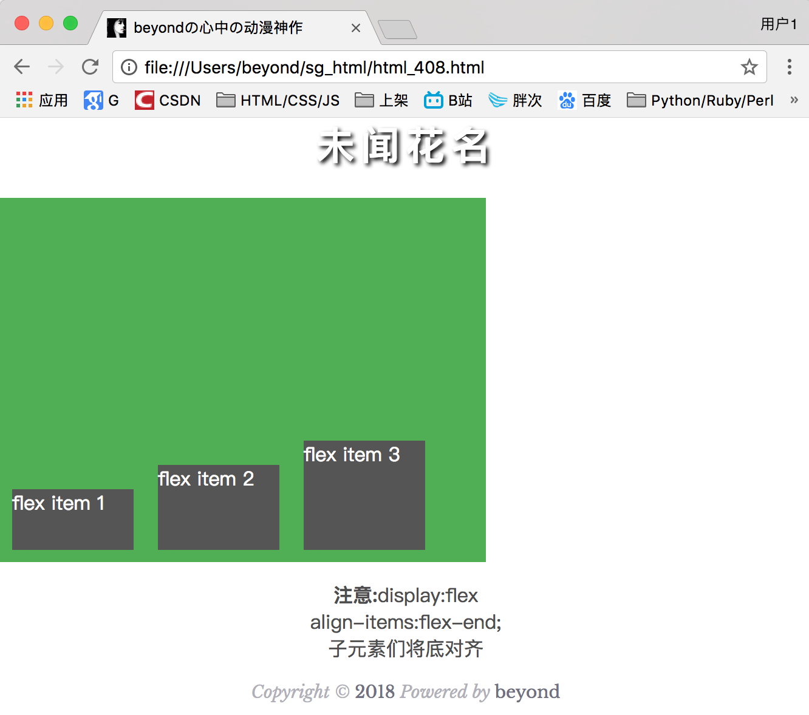The height and width of the screenshot is (715, 809).
Task: Click the yellow minimize window button
Action: (x=46, y=23)
